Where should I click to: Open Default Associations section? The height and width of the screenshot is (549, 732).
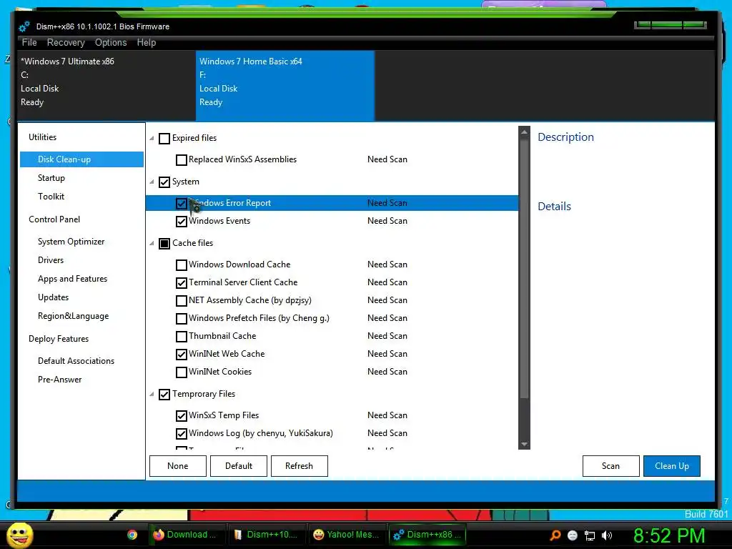point(76,361)
